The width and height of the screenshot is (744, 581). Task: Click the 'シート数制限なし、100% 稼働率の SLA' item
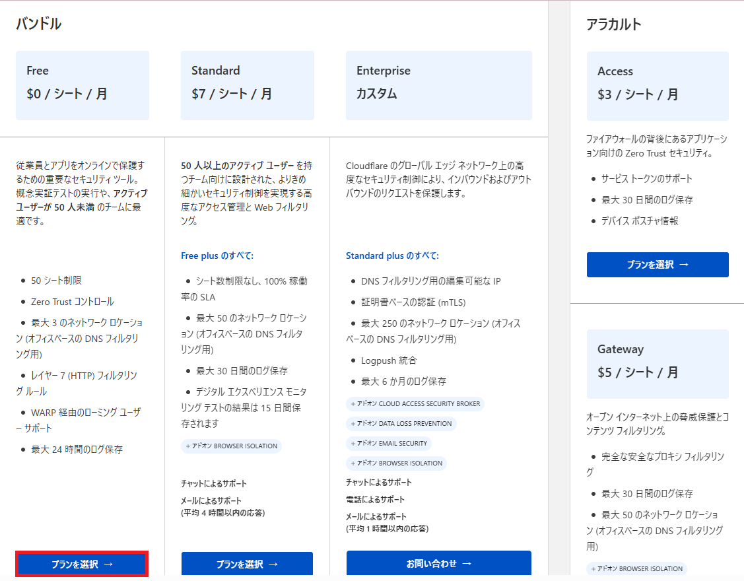click(x=244, y=289)
